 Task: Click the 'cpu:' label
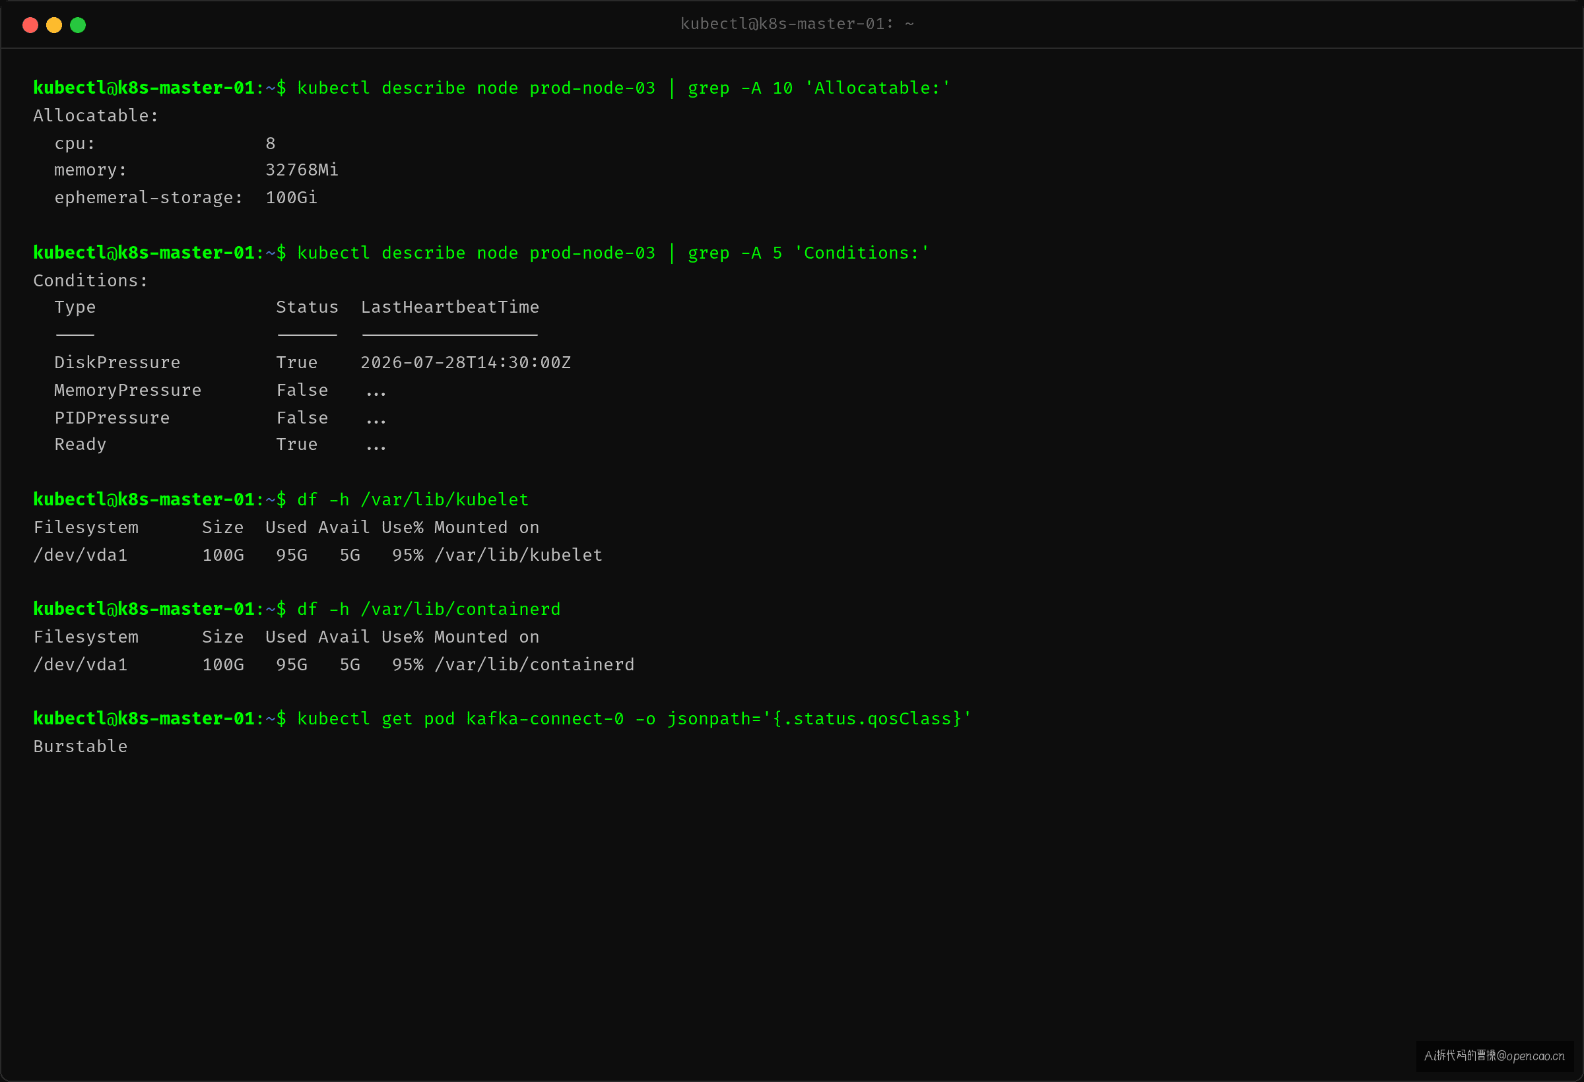pos(75,144)
